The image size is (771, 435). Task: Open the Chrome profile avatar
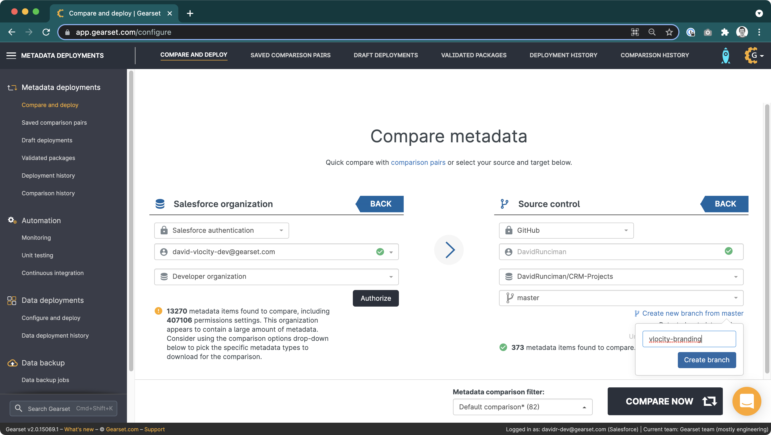(742, 32)
